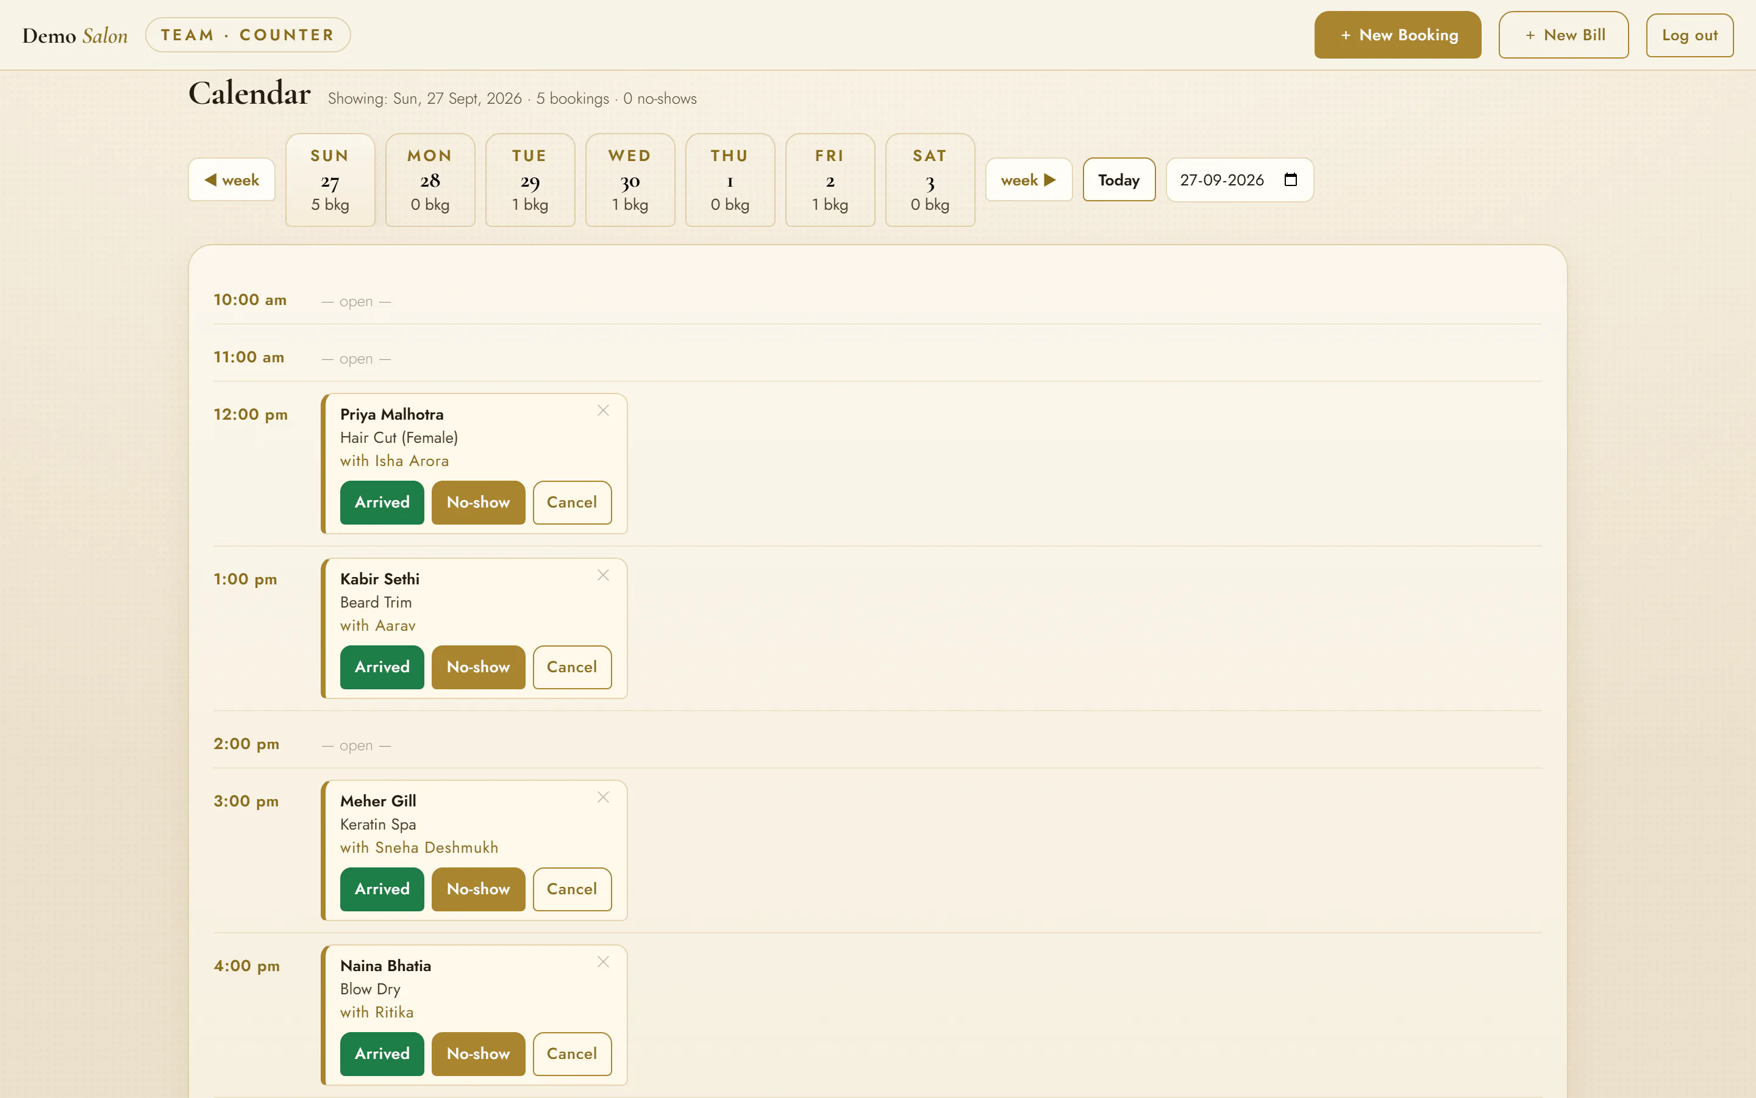Screen dimensions: 1756x1098
Task: Click the 12:00 pm time label
Action: click(x=251, y=415)
